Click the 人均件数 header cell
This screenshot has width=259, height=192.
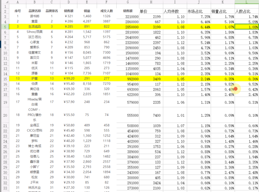click(x=175, y=11)
